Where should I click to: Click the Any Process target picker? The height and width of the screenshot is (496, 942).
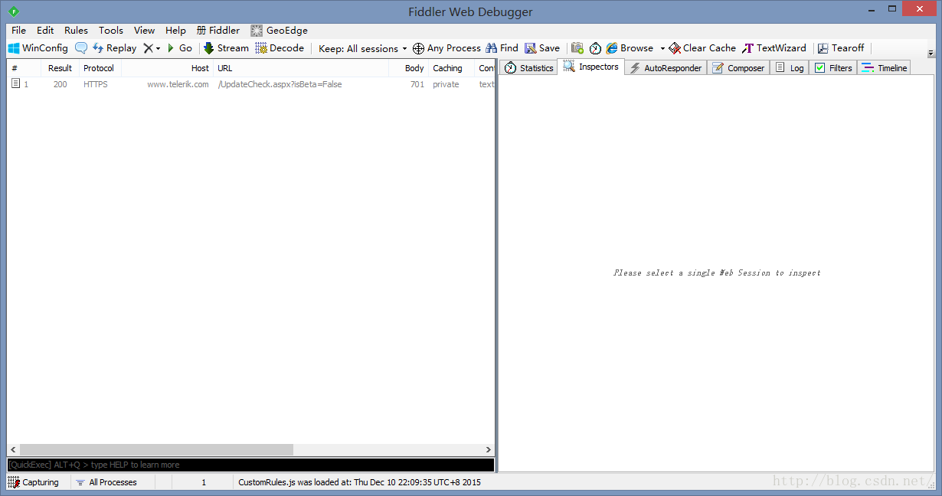446,48
